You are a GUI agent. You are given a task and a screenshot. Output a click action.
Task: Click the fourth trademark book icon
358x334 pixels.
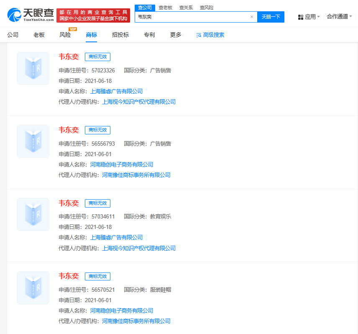click(33, 288)
